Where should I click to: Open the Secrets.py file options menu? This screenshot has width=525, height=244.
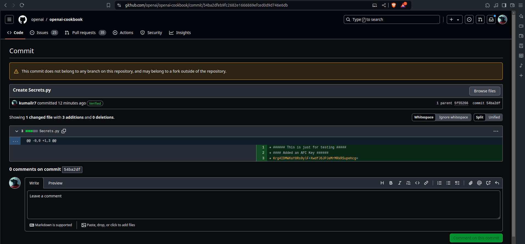click(496, 131)
